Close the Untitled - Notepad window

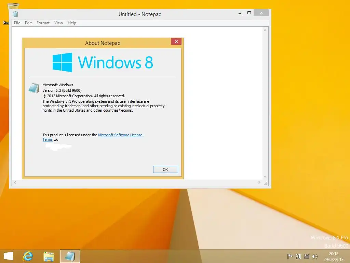tap(261, 13)
